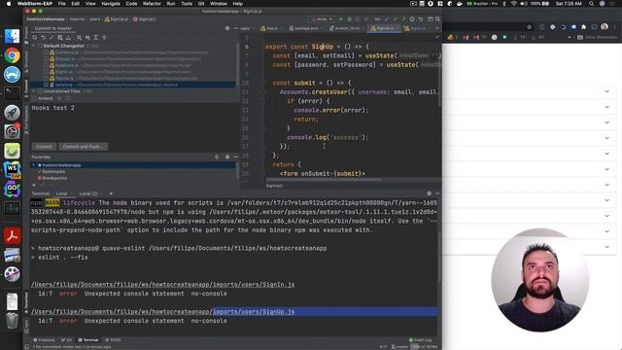Select versions file row in changelist

(x=134, y=85)
